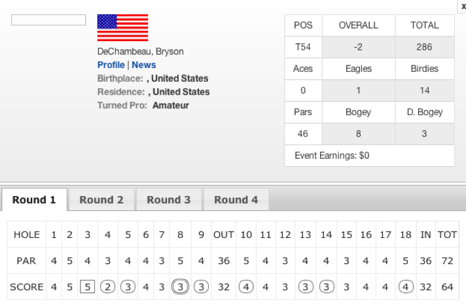This screenshot has height=306, width=466.
Task: Click the round total score 64
Action: [447, 287]
